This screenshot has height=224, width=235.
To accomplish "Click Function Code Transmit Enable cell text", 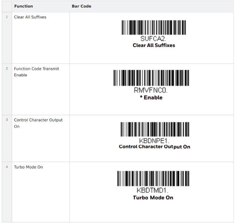I will (36, 72).
